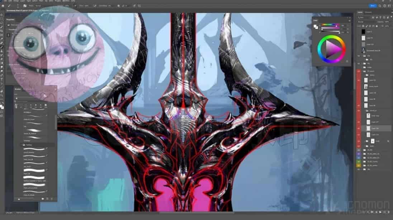The width and height of the screenshot is (393, 220).
Task: Toggle visibility of the blue-labeled layer group
Action: pyautogui.click(x=359, y=158)
